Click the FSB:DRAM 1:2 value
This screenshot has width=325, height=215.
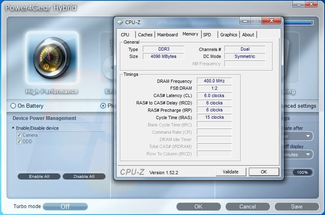(x=214, y=88)
